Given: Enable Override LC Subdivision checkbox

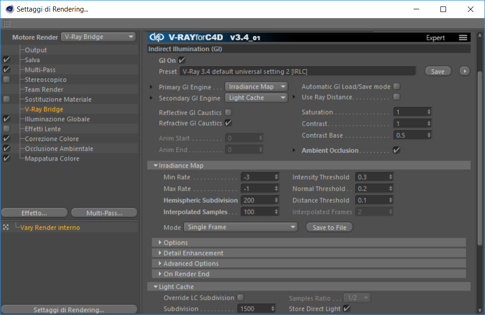Looking at the screenshot, I should [240, 298].
